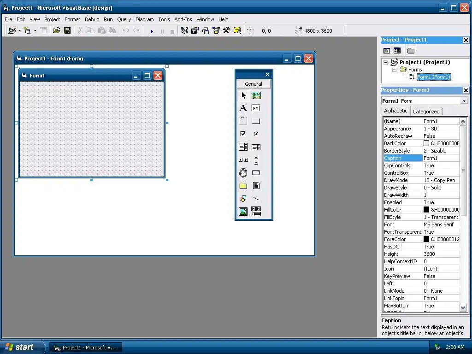472x354 pixels.
Task: Switch to the Alphabetic properties tab
Action: (395, 111)
